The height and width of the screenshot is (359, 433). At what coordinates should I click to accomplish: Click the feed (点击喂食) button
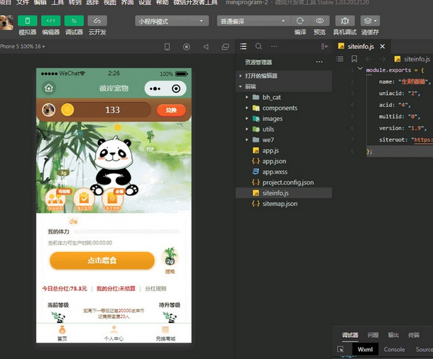[102, 261]
